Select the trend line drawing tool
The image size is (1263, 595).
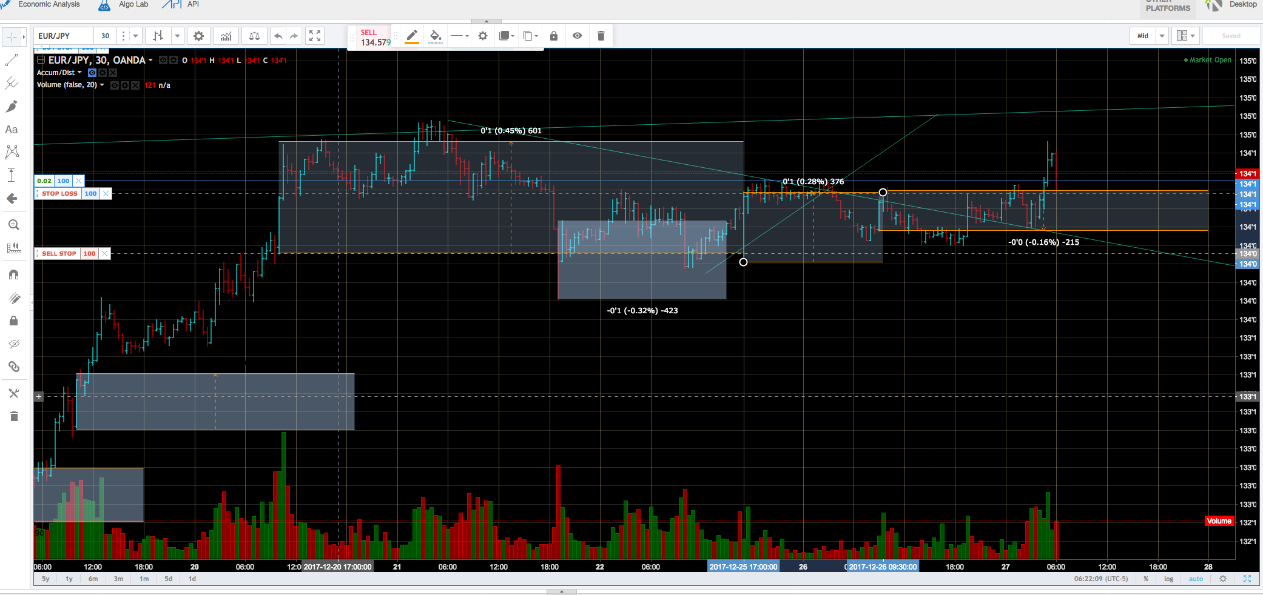[12, 60]
